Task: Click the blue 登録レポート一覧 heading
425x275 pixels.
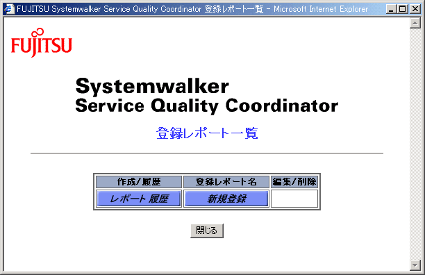Action: coord(207,133)
